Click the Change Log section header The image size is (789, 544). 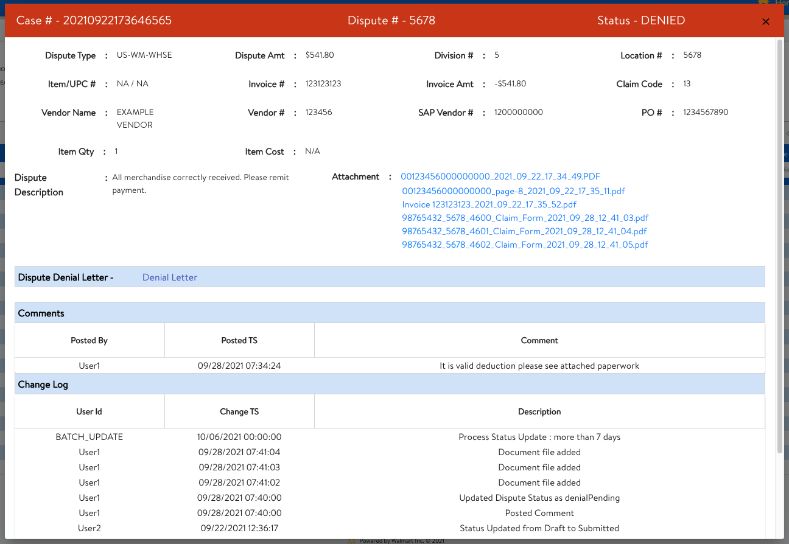[390, 384]
